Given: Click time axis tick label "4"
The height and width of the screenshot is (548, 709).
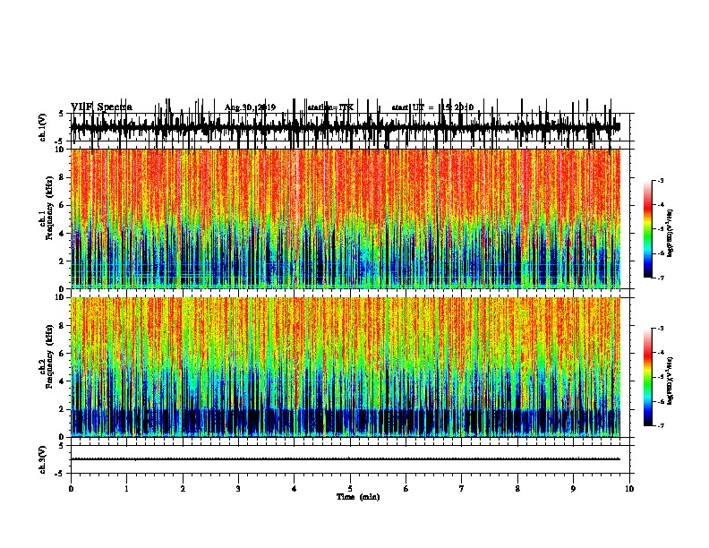Looking at the screenshot, I should pyautogui.click(x=295, y=489).
